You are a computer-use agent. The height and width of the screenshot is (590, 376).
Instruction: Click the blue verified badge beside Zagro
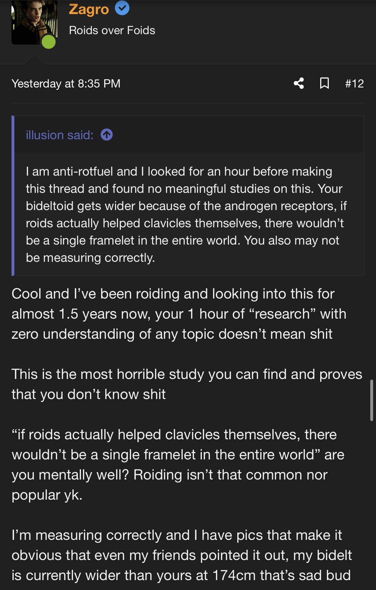tap(122, 8)
